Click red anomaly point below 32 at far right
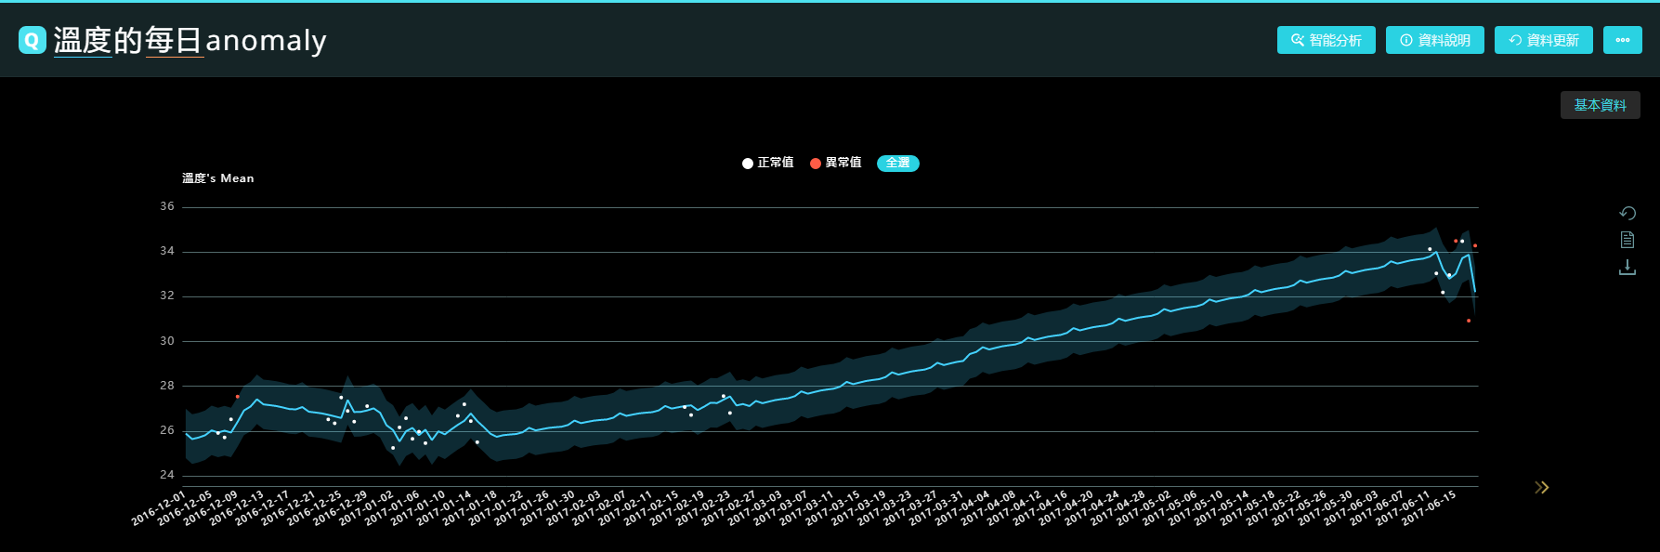1660x552 pixels. pos(1469,321)
